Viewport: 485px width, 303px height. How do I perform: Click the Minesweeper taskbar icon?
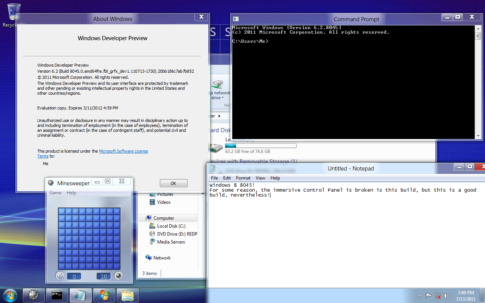tap(34, 295)
